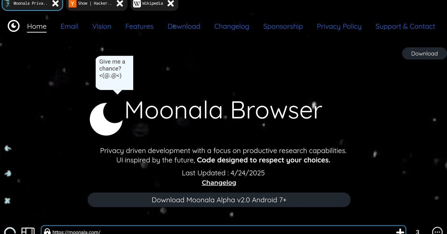Click the Support & Contact link
Screen dimensions: 447x234
coord(405,26)
